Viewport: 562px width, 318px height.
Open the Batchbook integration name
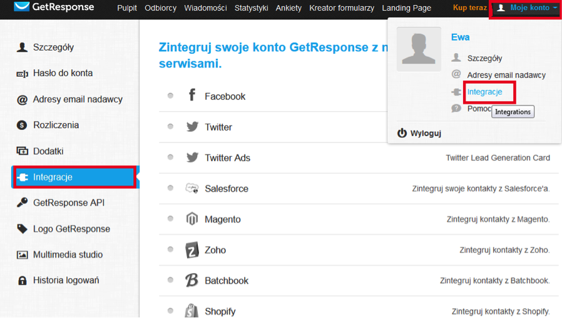pos(227,281)
